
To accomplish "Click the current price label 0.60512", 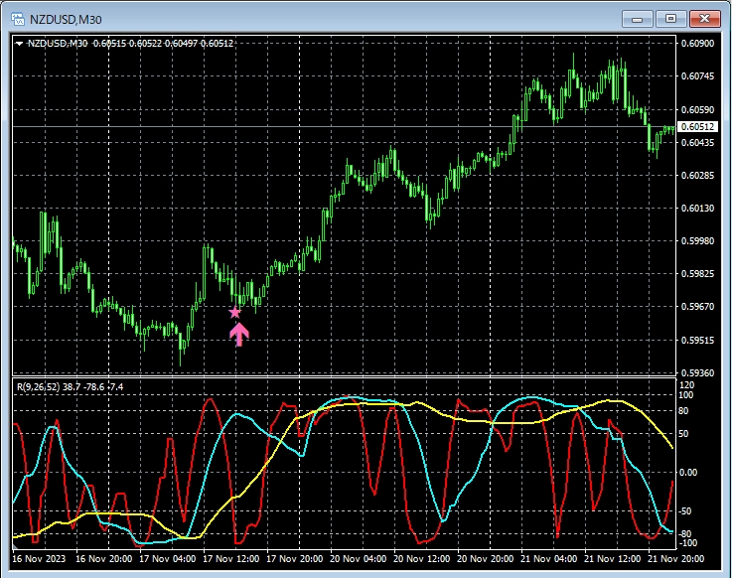I will click(699, 127).
